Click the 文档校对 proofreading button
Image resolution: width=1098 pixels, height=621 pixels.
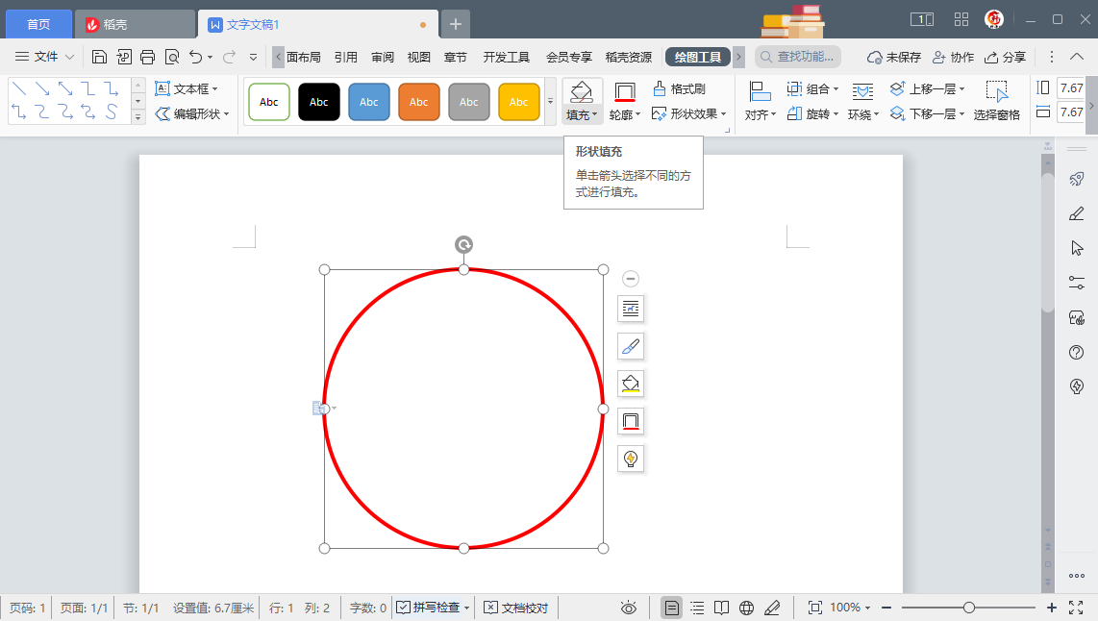point(516,608)
